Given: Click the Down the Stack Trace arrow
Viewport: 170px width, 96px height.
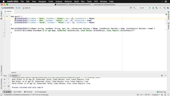Looking at the screenshot, I should (8, 83).
